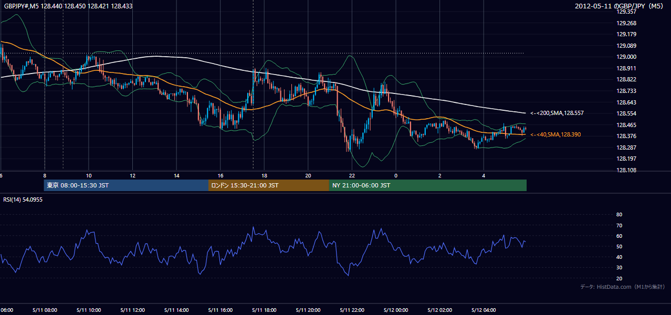Click RSI axis level 60
Screen dimensions: 671x315
pos(619,236)
